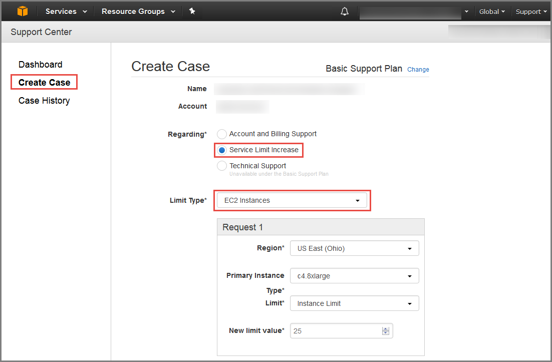Click Change support plan link
The image size is (552, 362).
pyautogui.click(x=418, y=69)
